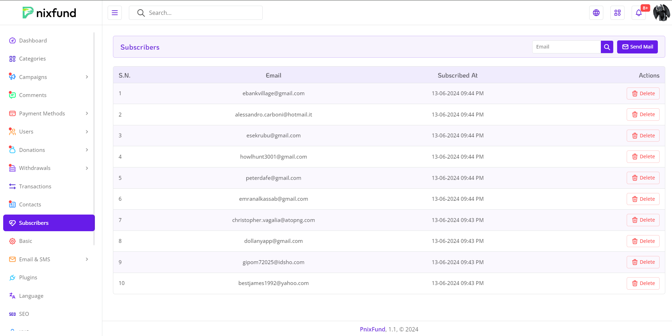
Task: Open the notifications bell icon
Action: (639, 13)
